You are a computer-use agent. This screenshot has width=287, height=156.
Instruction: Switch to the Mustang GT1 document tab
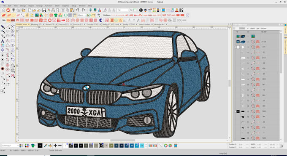tap(36, 24)
